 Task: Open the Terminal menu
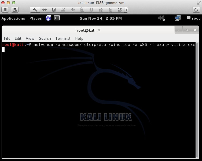tap(63, 38)
